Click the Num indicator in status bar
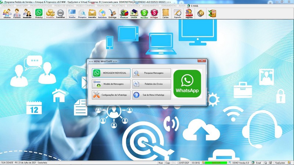Image resolution: width=294 pixels, height=165 pixels. point(161,163)
